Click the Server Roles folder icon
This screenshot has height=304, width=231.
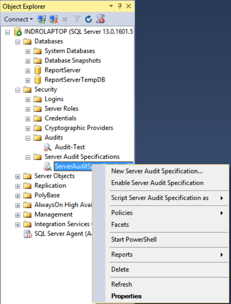38,109
